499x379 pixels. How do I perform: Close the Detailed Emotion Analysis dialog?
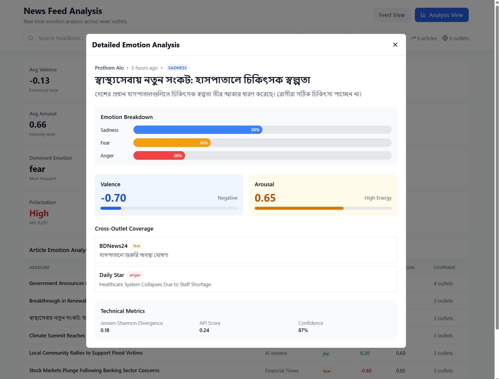tap(395, 45)
